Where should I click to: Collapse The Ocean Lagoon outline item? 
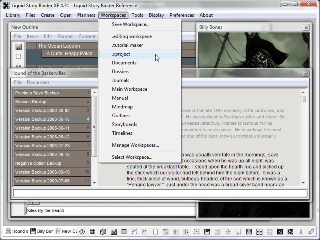(x=29, y=46)
